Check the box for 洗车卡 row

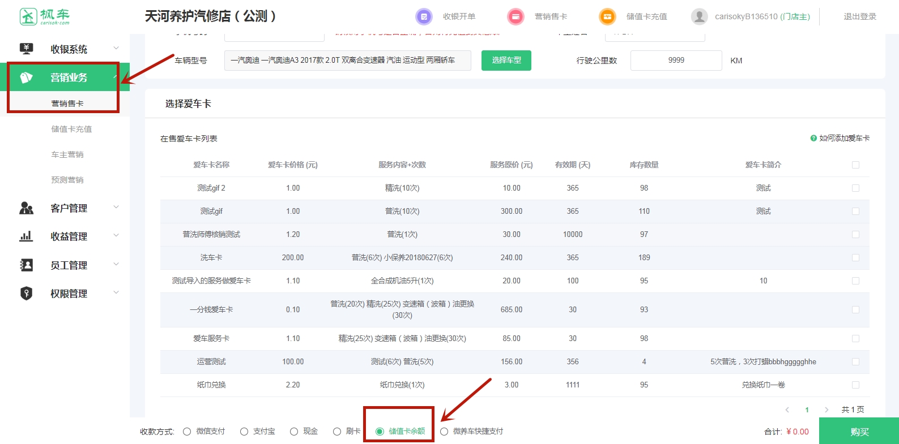855,258
